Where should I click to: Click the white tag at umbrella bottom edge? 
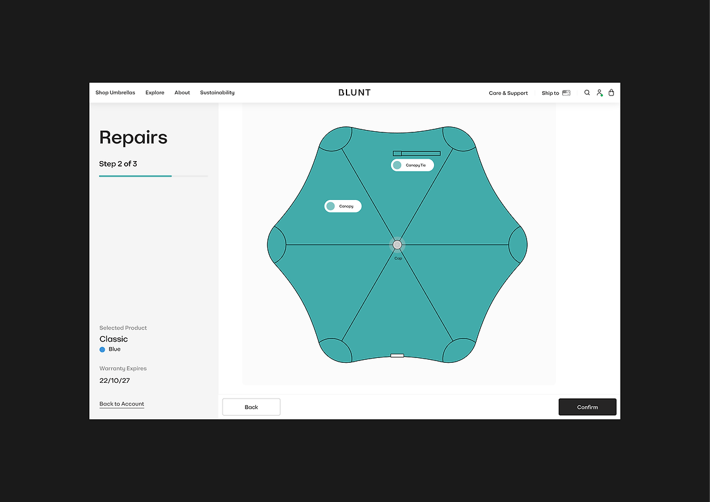[397, 356]
